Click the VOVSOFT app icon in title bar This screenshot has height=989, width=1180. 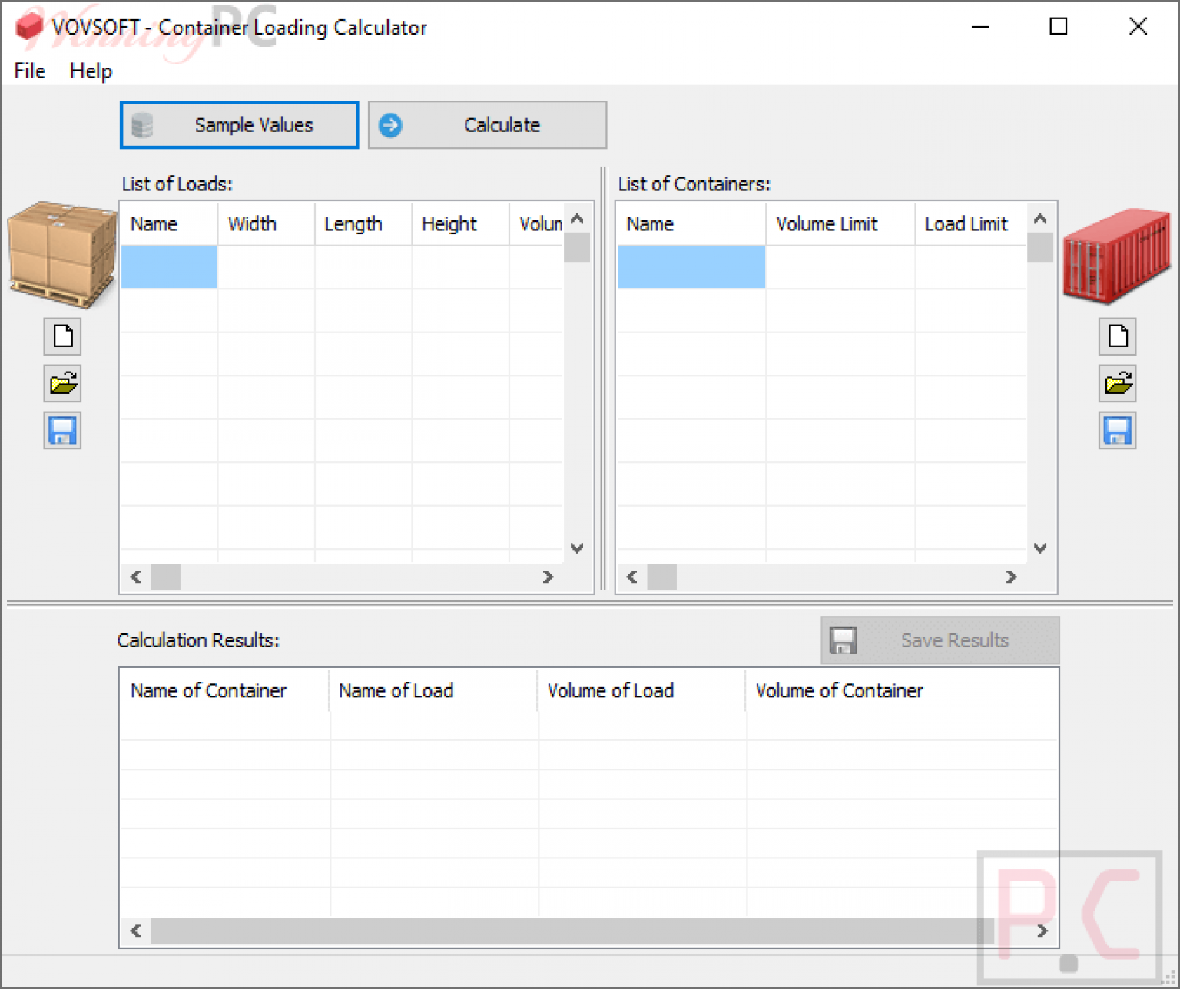point(29,27)
